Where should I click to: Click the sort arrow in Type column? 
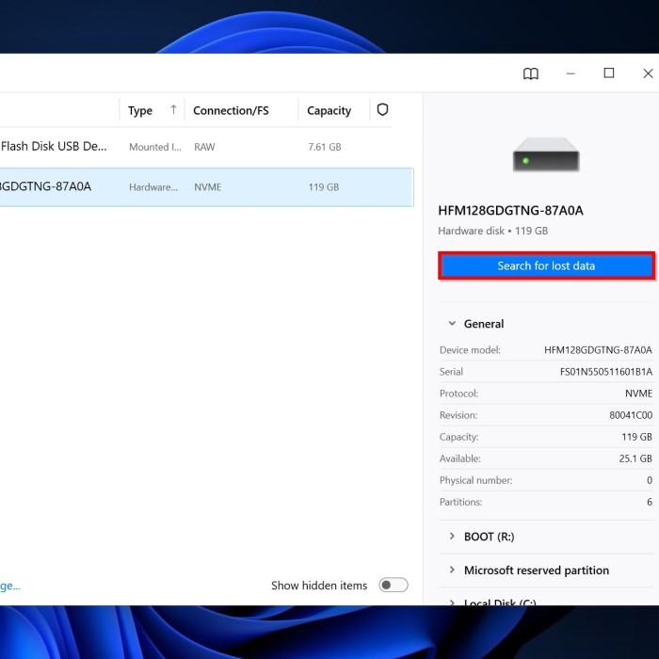point(173,110)
